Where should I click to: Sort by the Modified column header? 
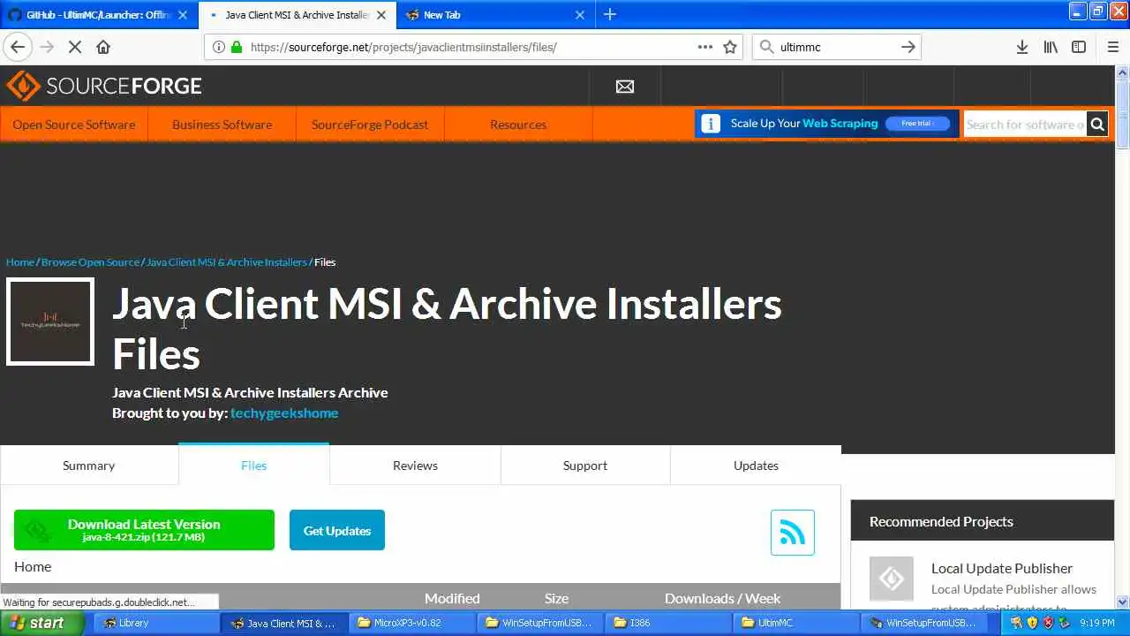coord(452,598)
